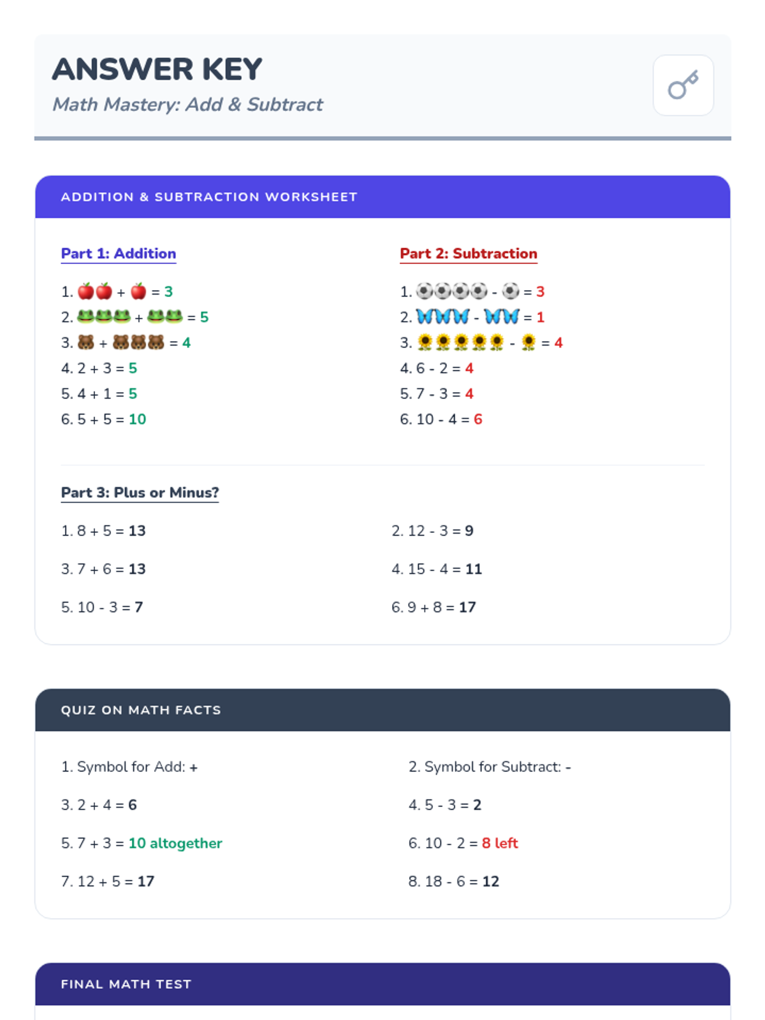This screenshot has width=765, height=1020.
Task: Open the Addition & Subtraction Worksheet header
Action: click(x=382, y=197)
